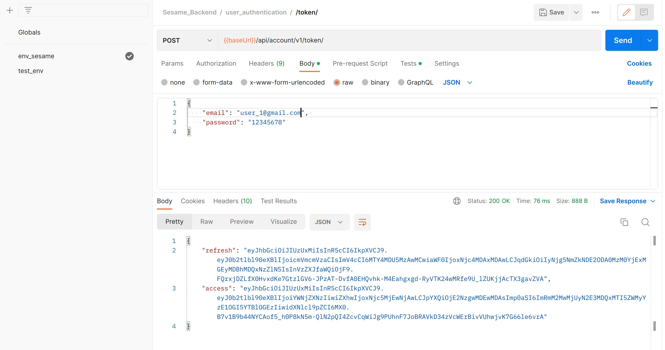This screenshot has height=350, width=665.
Task: Toggle the env_sesame active checkmark
Action: pos(129,56)
